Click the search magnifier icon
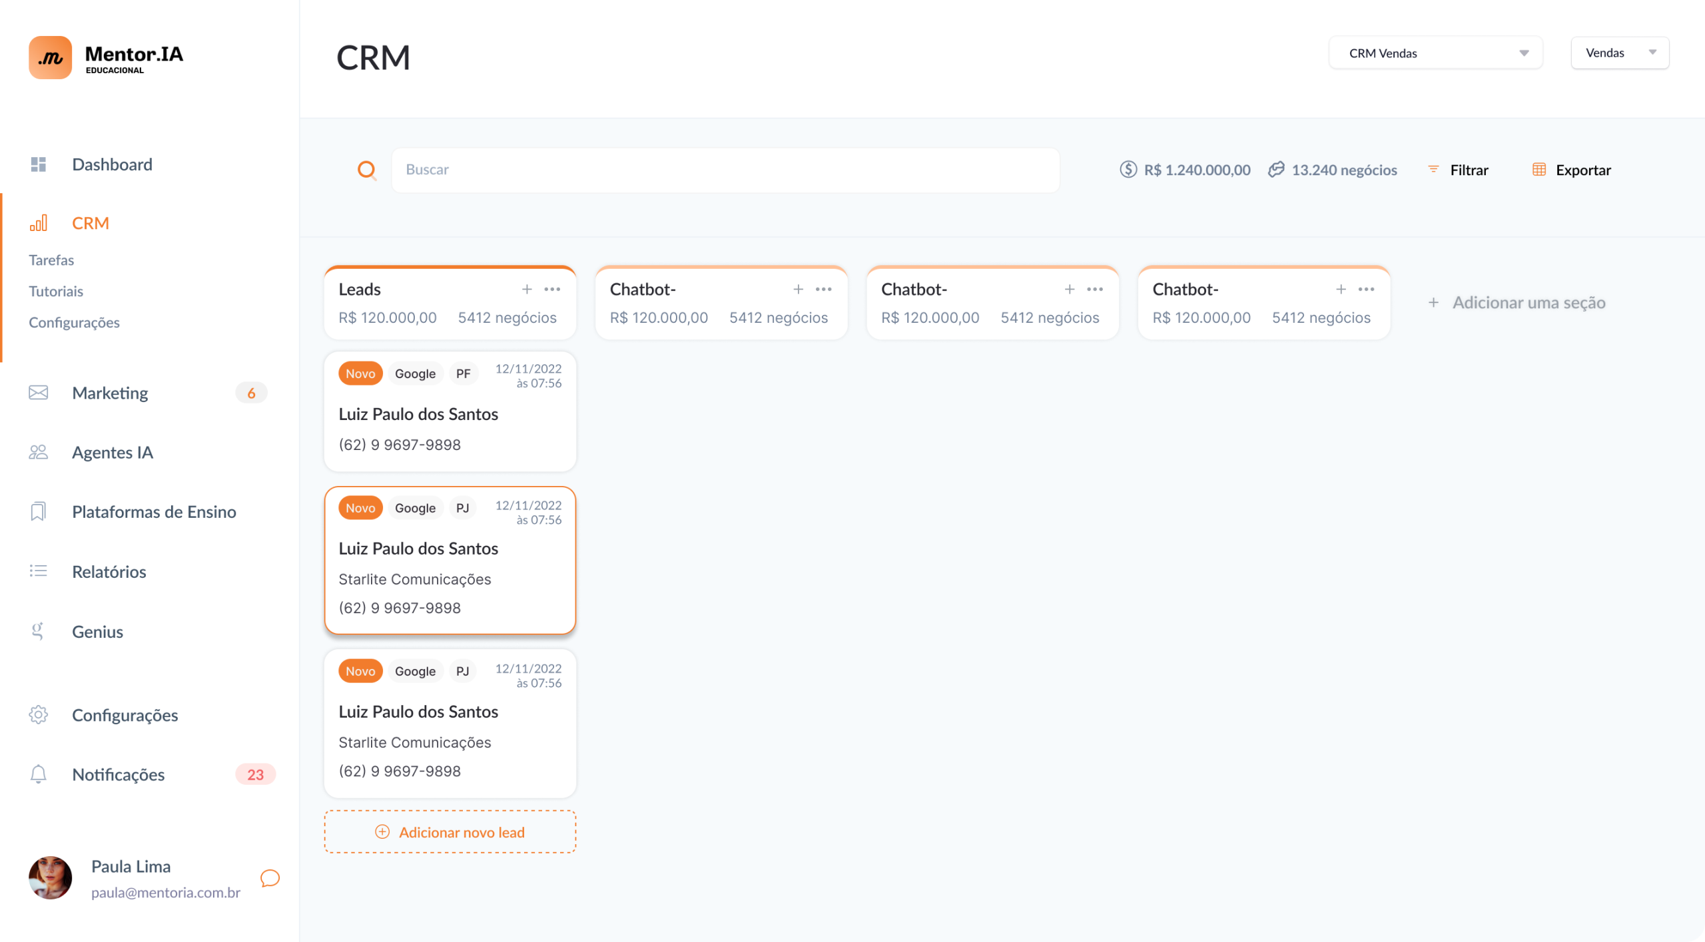 click(367, 170)
